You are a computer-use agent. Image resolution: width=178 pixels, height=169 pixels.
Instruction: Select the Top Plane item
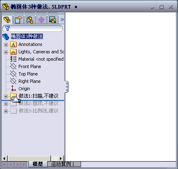[x=24, y=74]
